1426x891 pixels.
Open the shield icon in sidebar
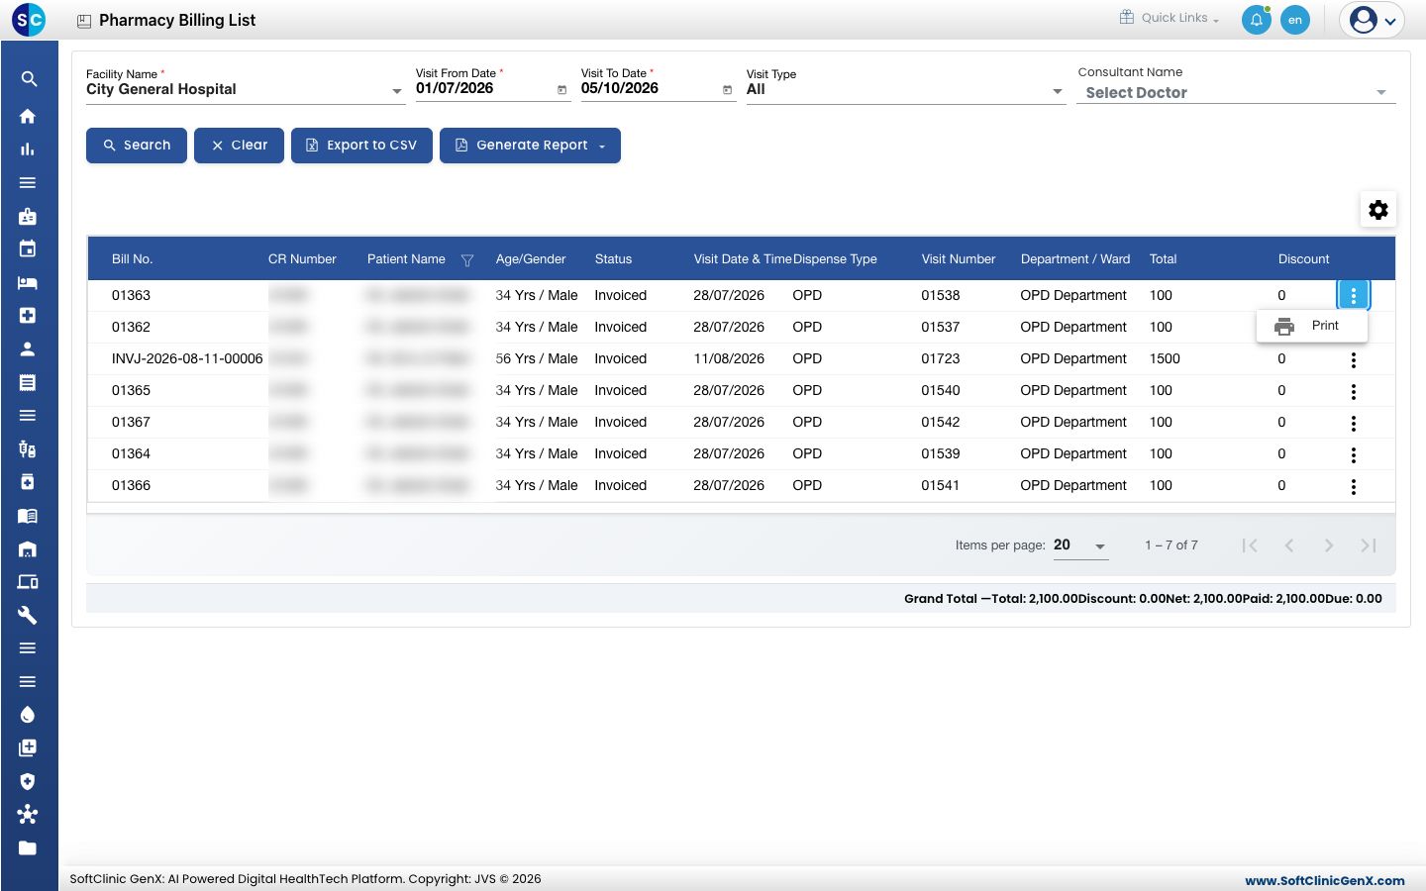point(28,781)
